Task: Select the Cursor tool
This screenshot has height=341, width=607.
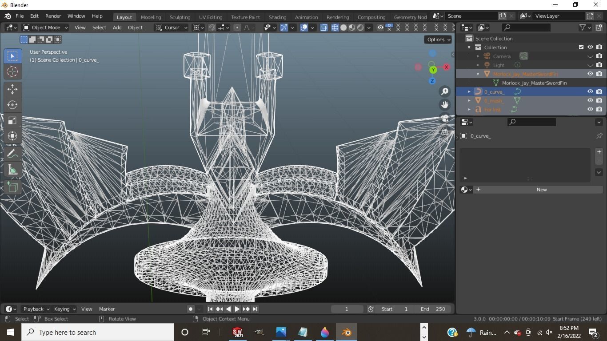Action: click(12, 71)
